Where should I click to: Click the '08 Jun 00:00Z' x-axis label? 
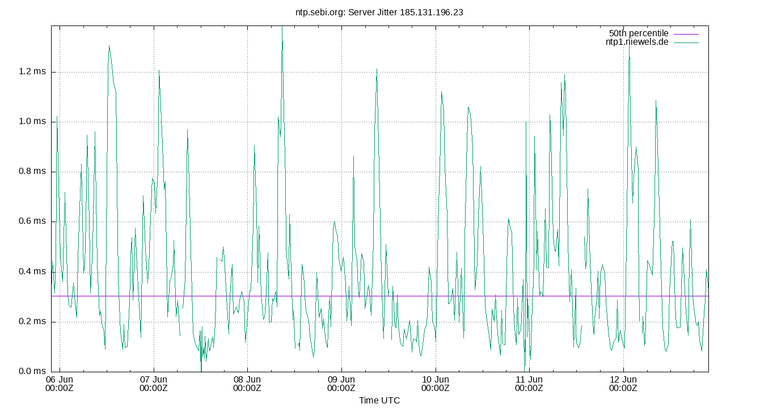click(x=247, y=384)
